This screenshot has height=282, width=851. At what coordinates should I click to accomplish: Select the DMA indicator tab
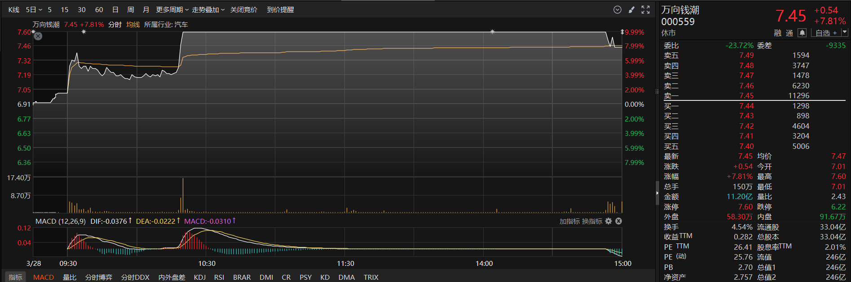pyautogui.click(x=347, y=277)
